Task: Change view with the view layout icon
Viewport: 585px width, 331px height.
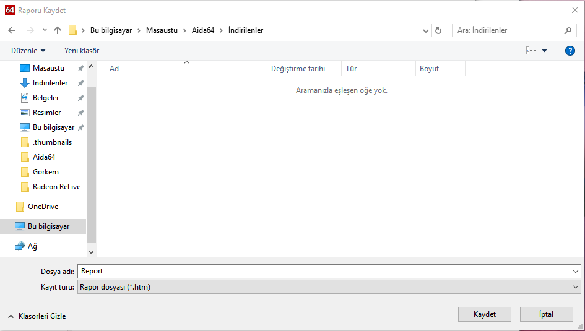Action: [531, 51]
